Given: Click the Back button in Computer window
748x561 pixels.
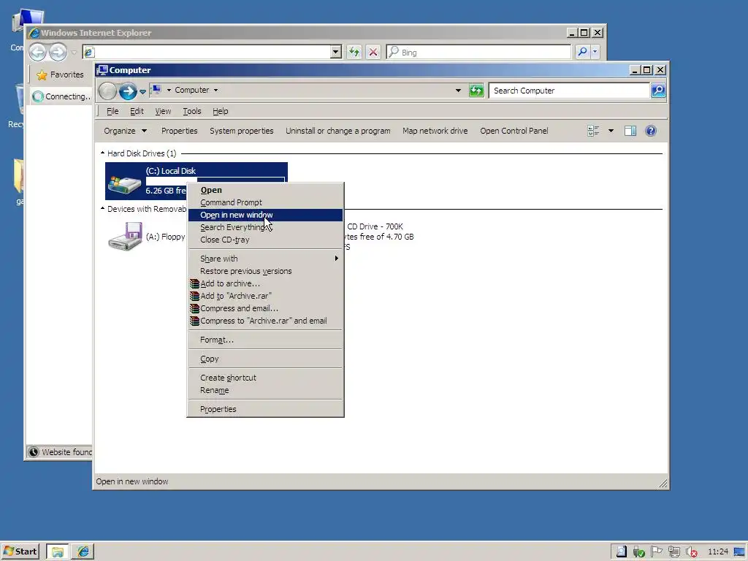Looking at the screenshot, I should [x=108, y=91].
